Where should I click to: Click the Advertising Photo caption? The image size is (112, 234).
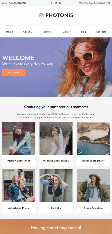pyautogui.click(x=18, y=208)
